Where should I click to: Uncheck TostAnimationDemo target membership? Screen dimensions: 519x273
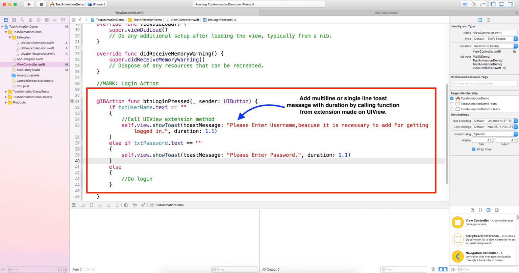(452, 99)
